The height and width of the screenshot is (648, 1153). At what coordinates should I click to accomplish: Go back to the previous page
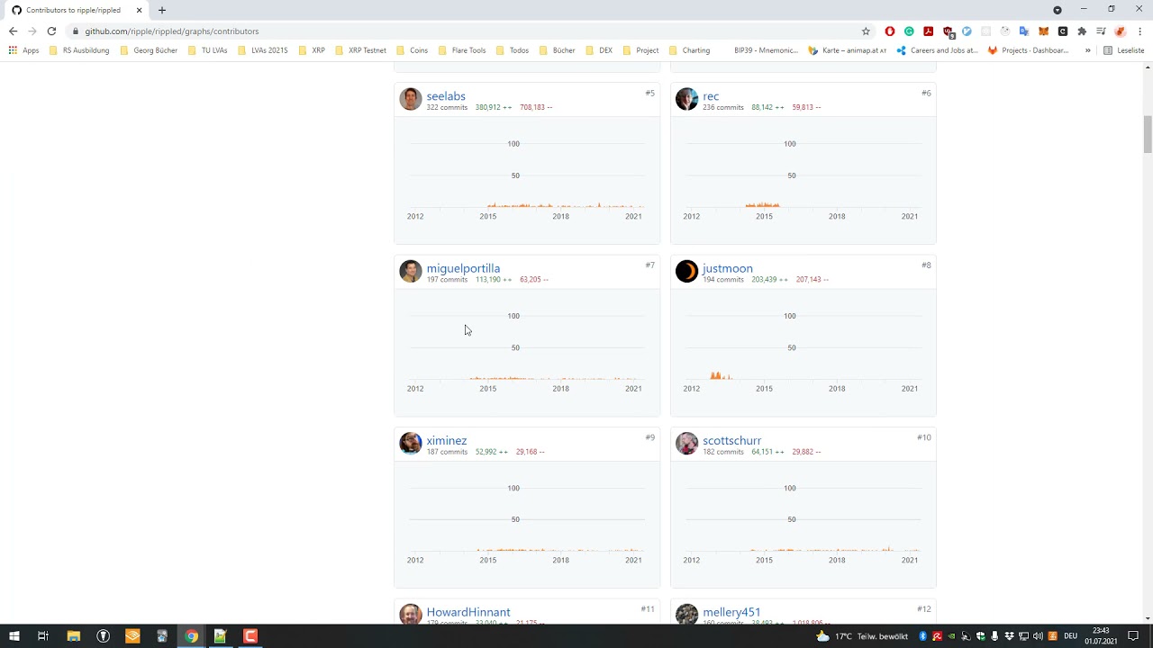click(x=13, y=31)
